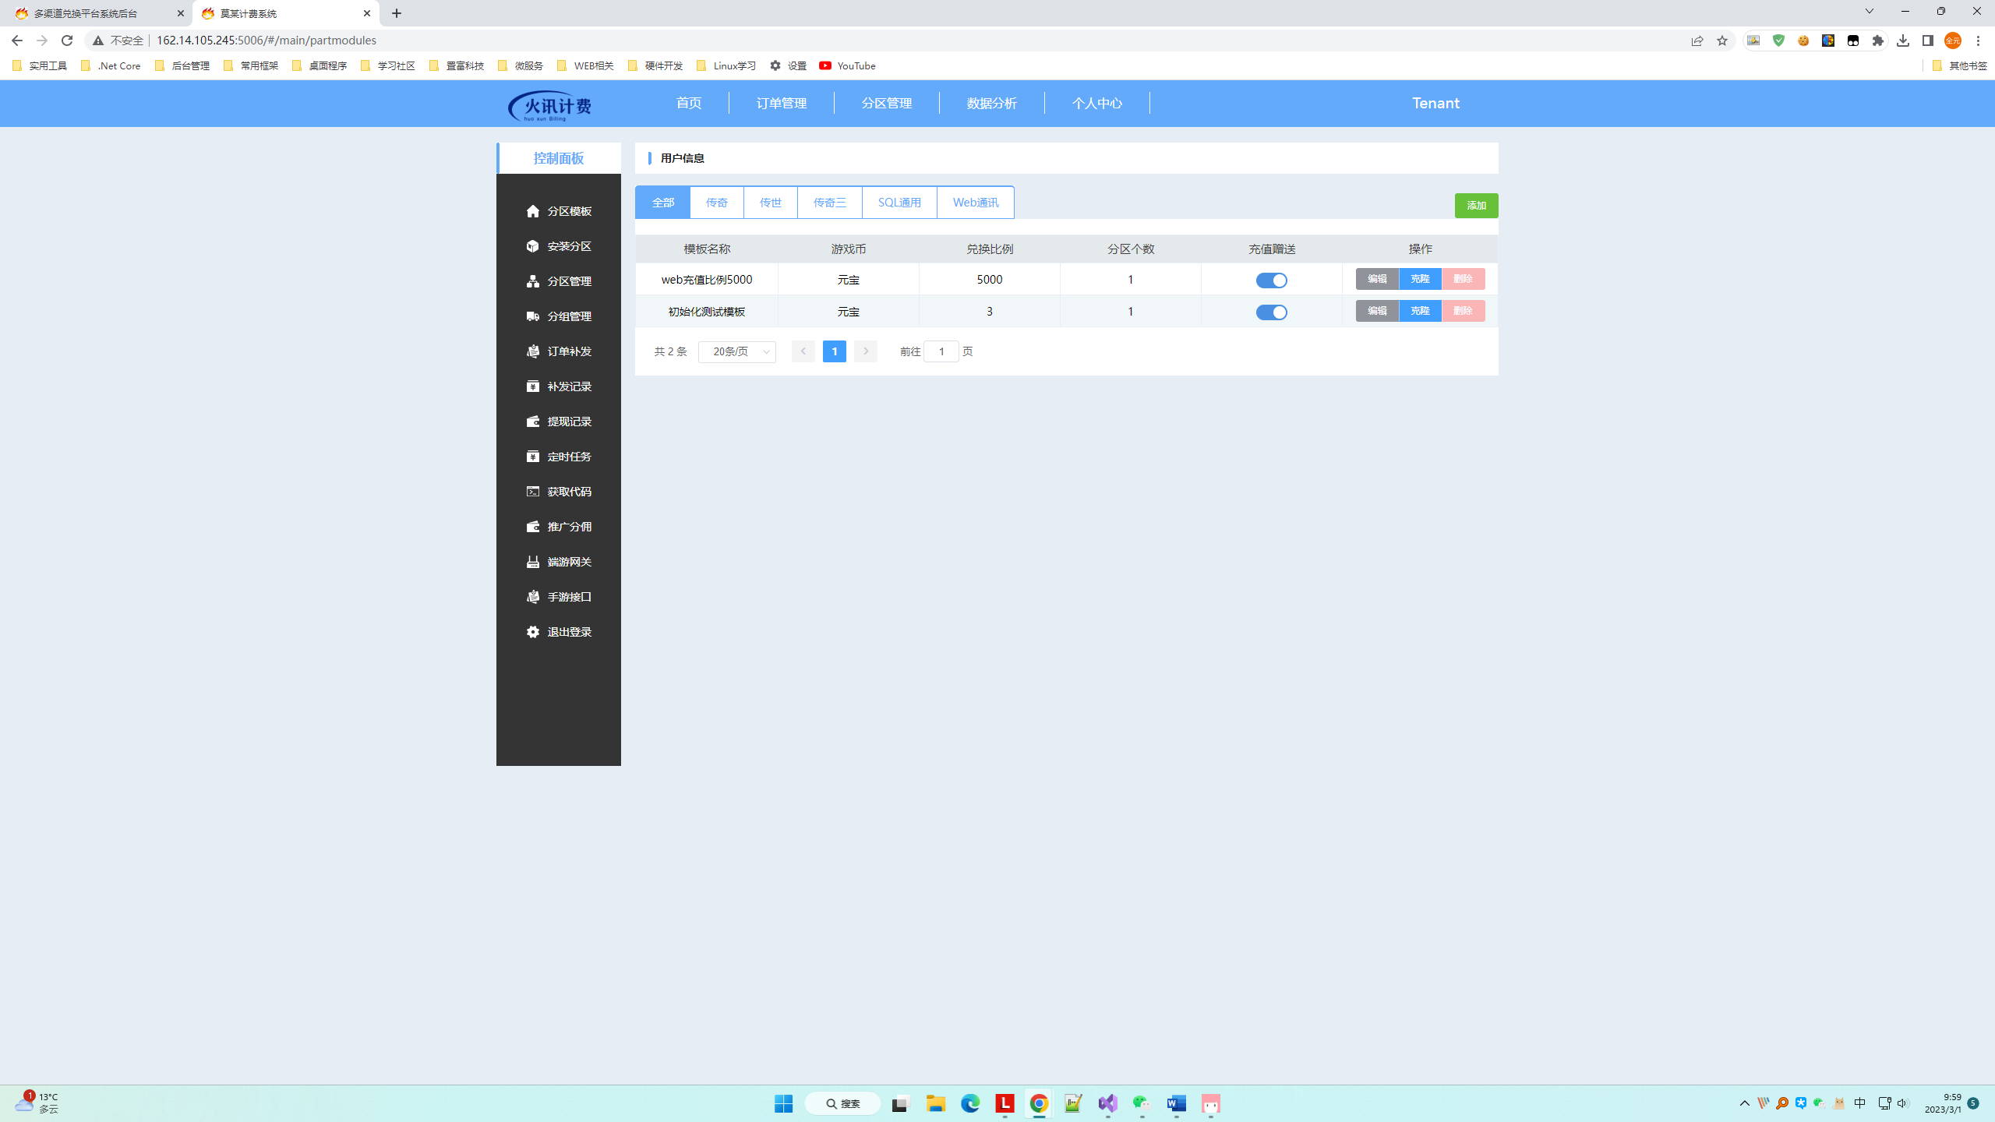
Task: Open 分区模板 in sidebar
Action: pyautogui.click(x=559, y=211)
